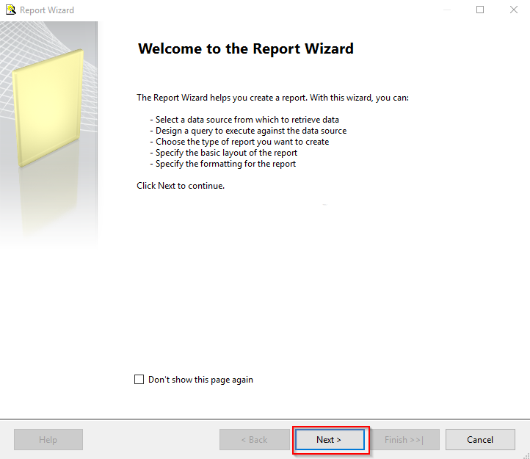Image resolution: width=530 pixels, height=459 pixels.
Task: Click 'Specify the basic layout' line
Action: point(224,153)
